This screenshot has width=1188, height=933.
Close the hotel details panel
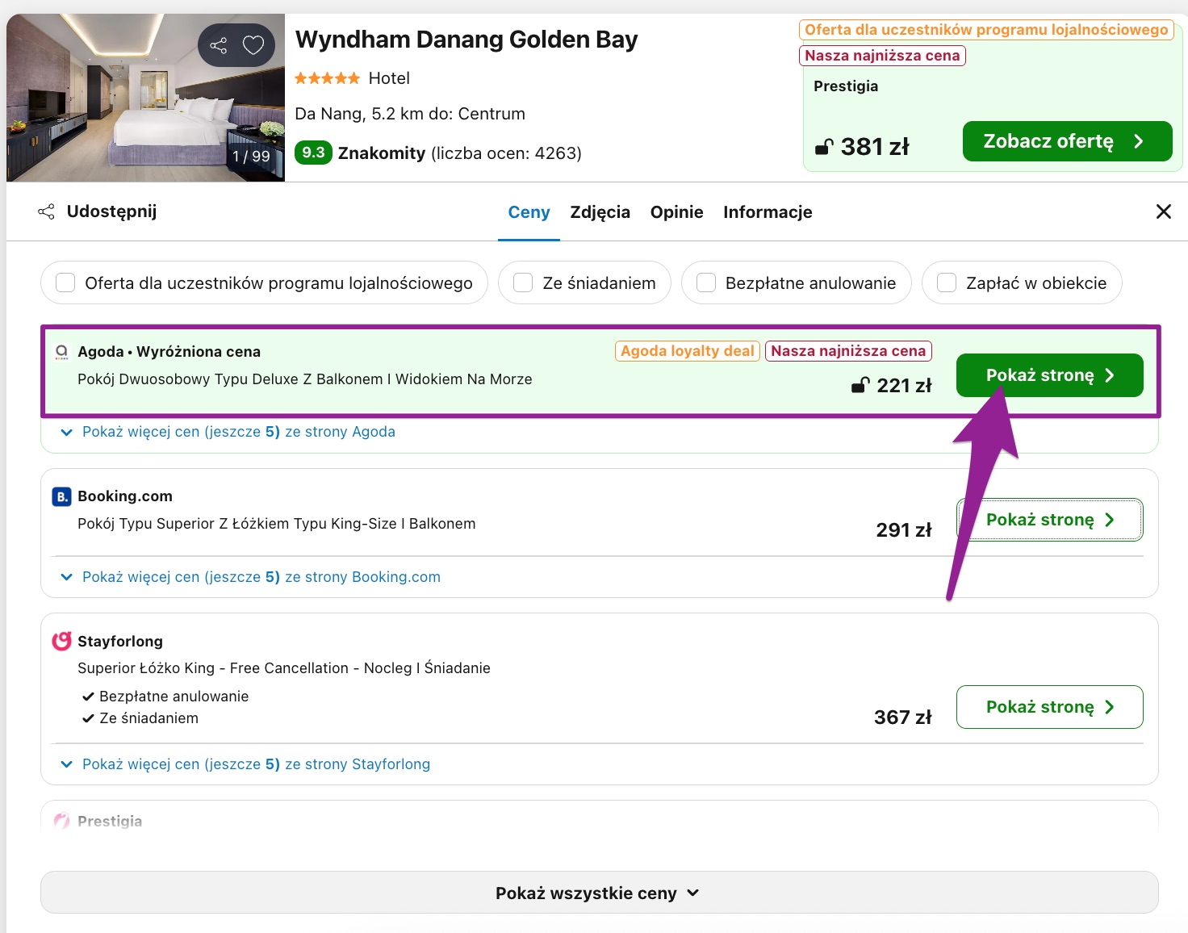pyautogui.click(x=1163, y=211)
